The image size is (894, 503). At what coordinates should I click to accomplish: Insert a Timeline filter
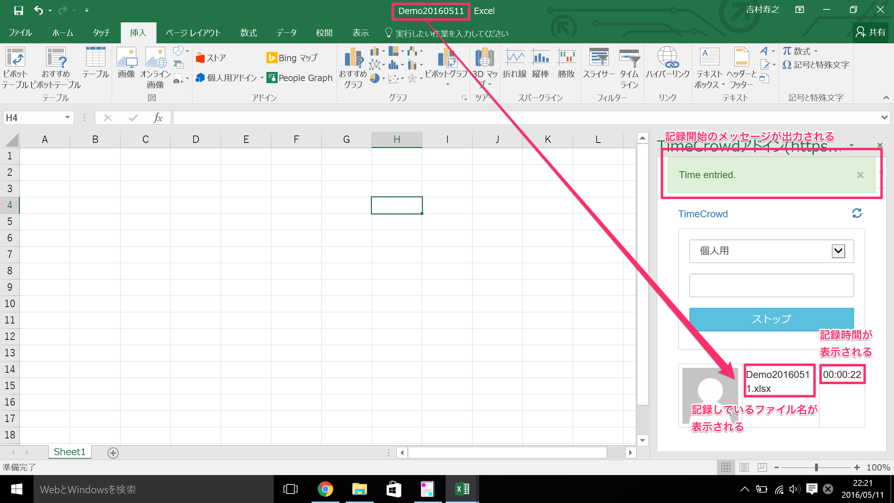[x=629, y=68]
